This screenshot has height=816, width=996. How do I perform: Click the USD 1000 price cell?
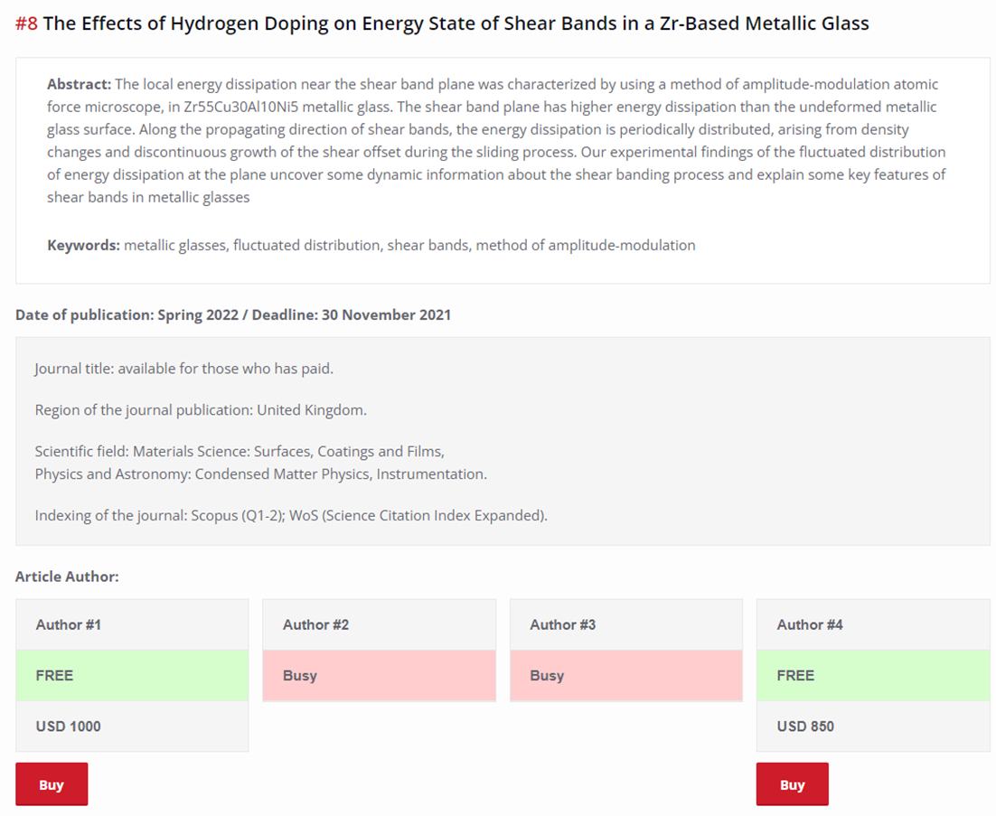(x=132, y=726)
